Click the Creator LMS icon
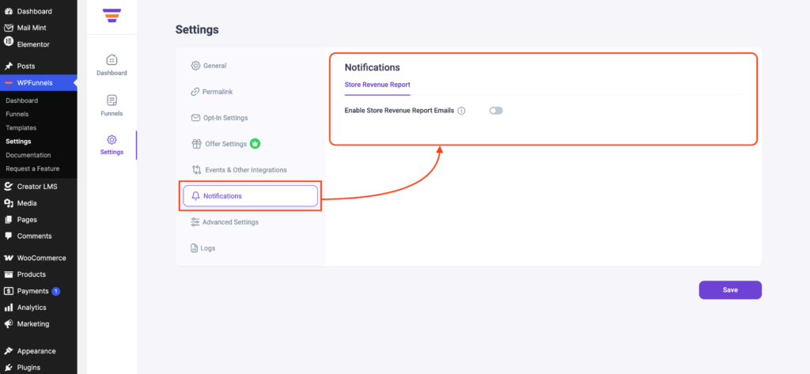Viewport: 810px width, 374px height. click(8, 187)
